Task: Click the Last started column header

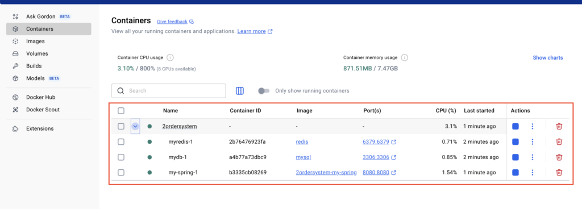Action: pos(479,110)
